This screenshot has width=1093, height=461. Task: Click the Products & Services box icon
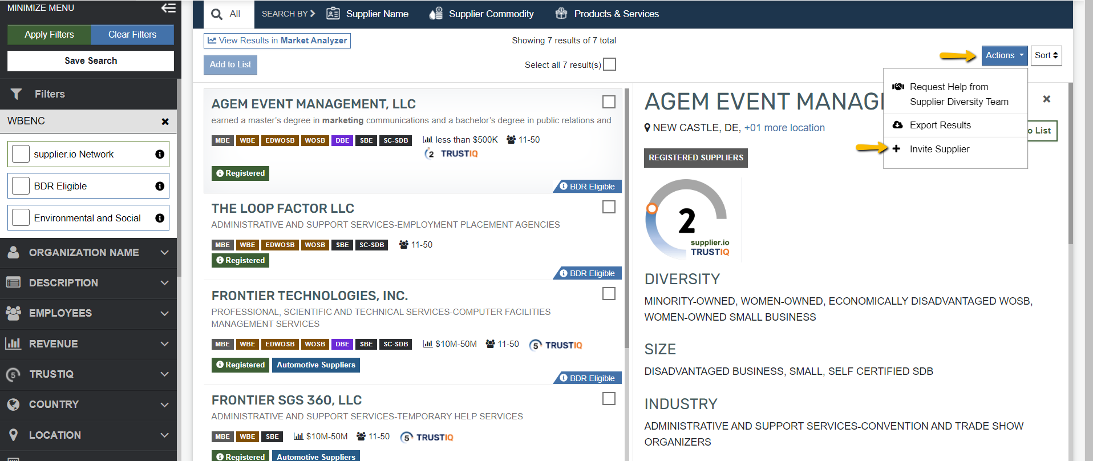click(561, 14)
